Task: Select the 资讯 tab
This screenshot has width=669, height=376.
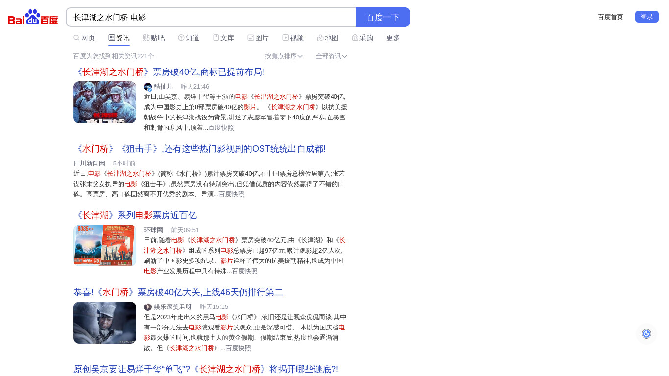Action: (x=119, y=38)
